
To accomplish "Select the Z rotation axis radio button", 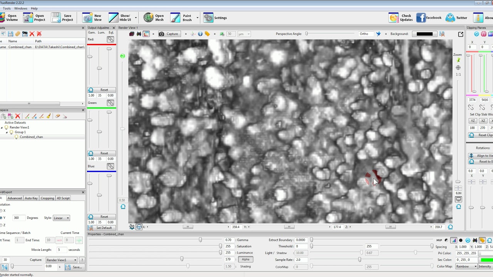I will point(1,225).
